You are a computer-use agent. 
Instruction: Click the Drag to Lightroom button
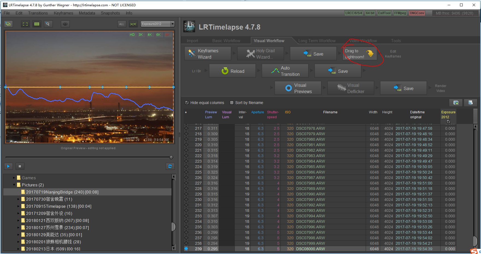coord(360,54)
